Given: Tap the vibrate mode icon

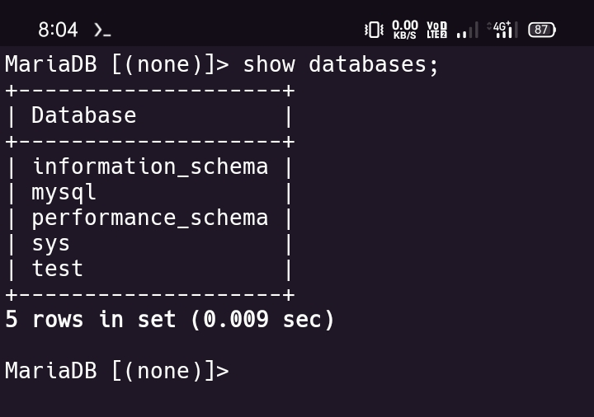Looking at the screenshot, I should pos(374,30).
